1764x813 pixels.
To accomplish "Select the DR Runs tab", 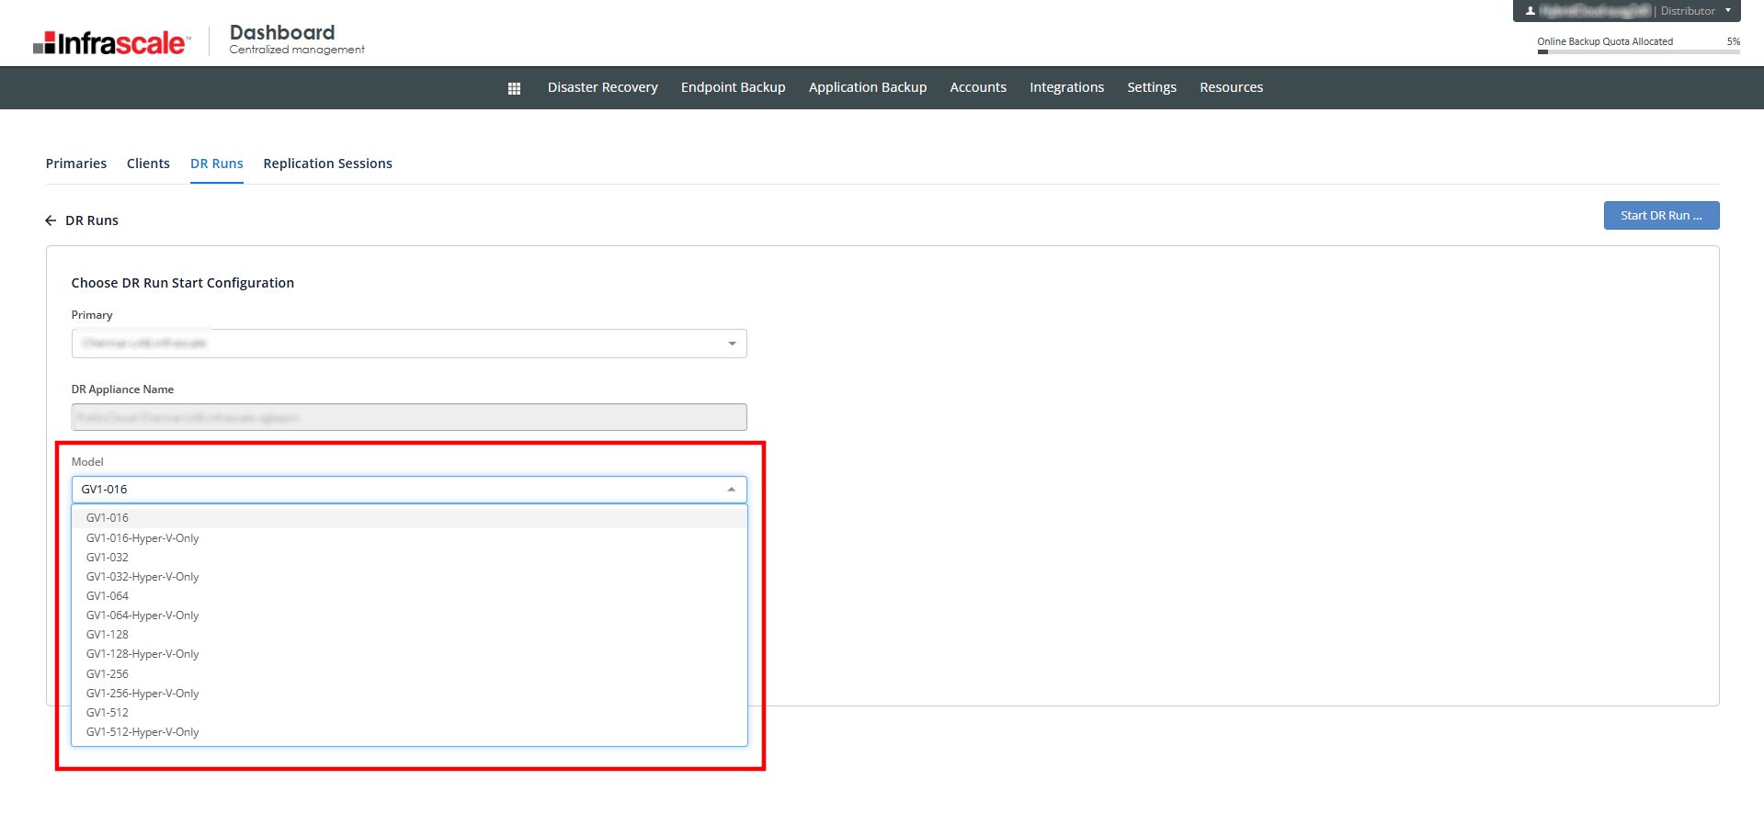I will tap(217, 164).
